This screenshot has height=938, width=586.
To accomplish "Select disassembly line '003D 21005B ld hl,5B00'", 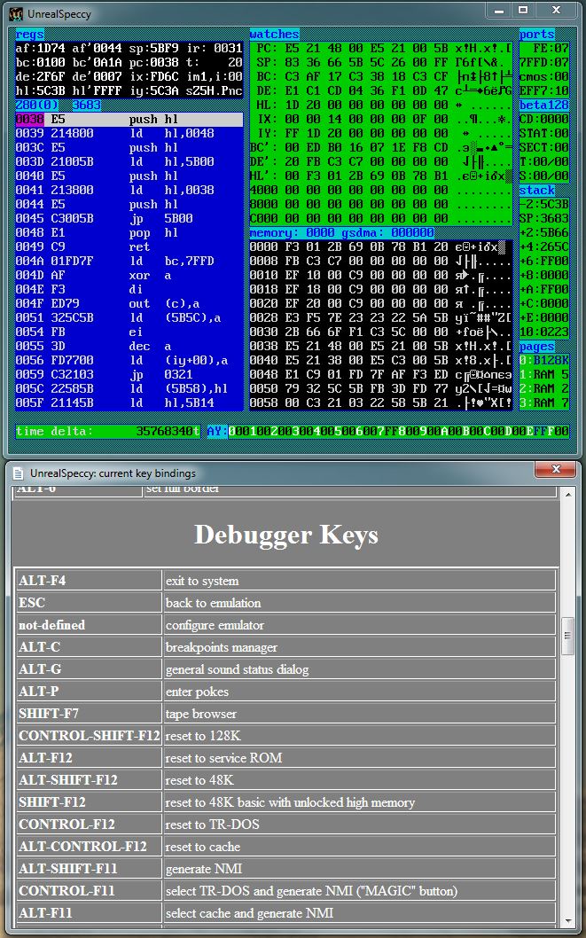I will (129, 161).
